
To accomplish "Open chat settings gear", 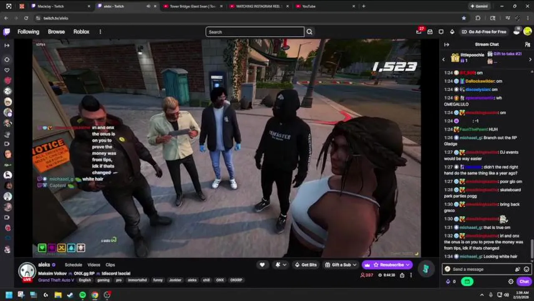I will pos(511,282).
